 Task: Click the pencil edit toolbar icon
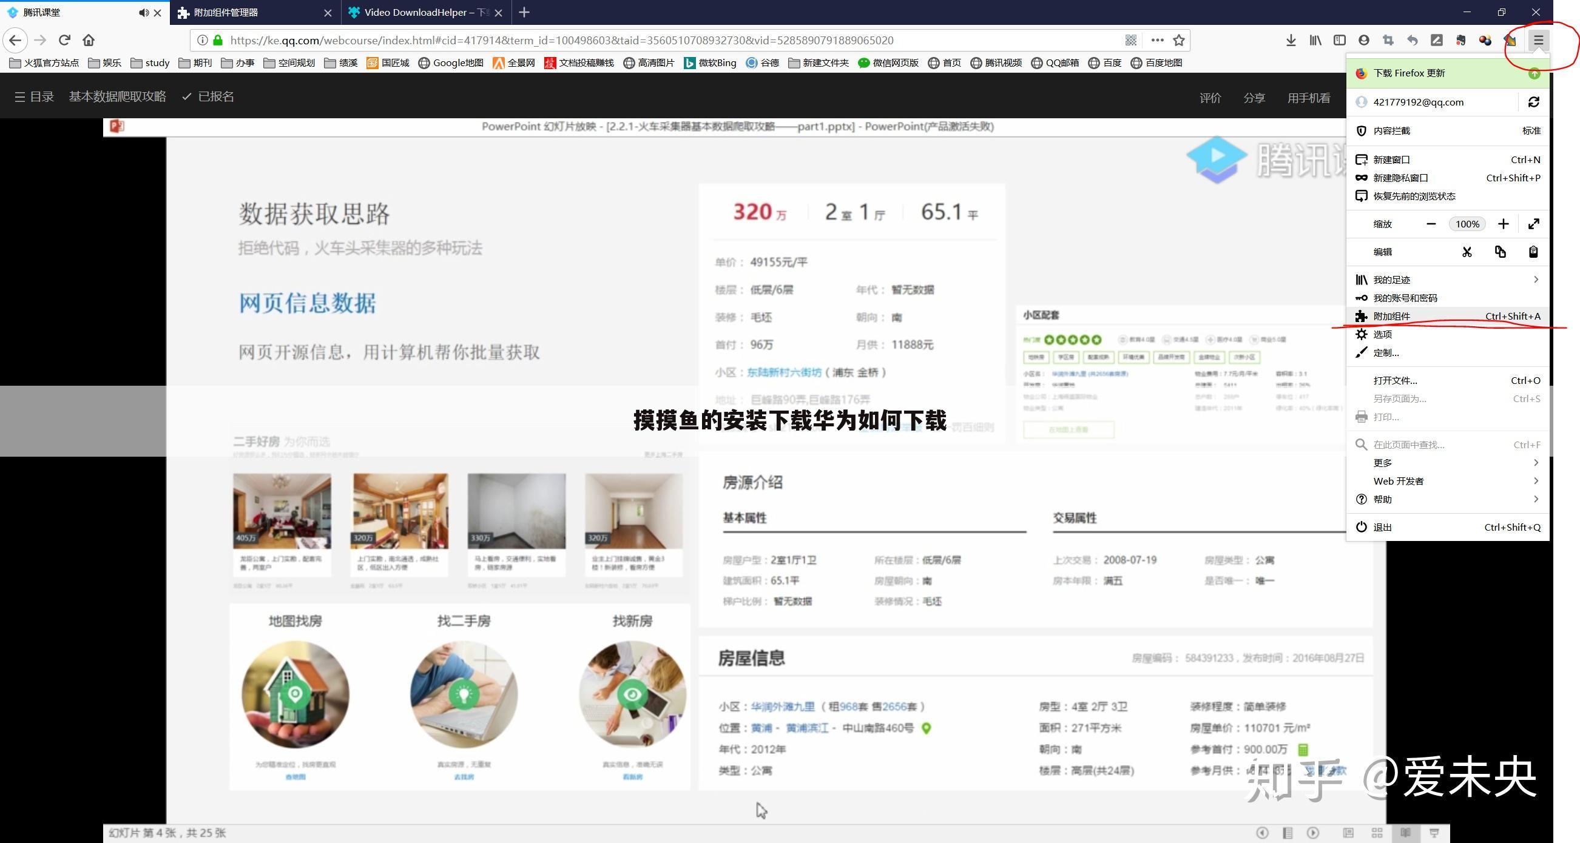1436,41
